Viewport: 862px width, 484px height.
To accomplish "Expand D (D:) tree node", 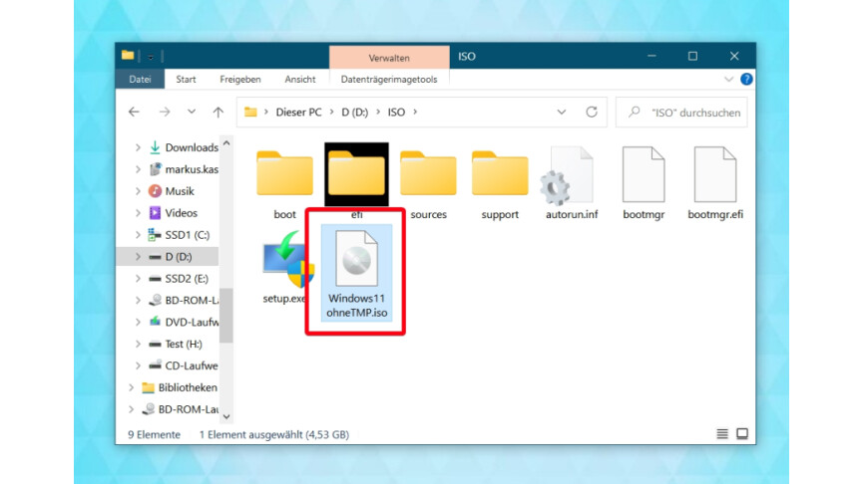I will click(138, 257).
